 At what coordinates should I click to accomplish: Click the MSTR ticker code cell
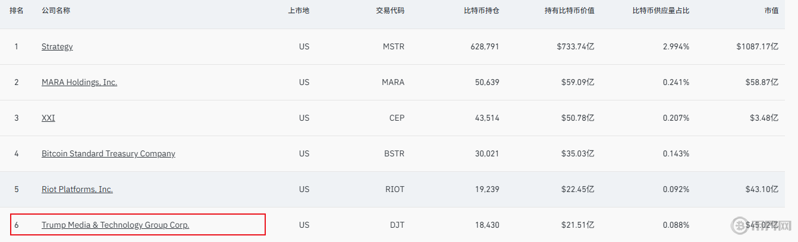pos(394,46)
